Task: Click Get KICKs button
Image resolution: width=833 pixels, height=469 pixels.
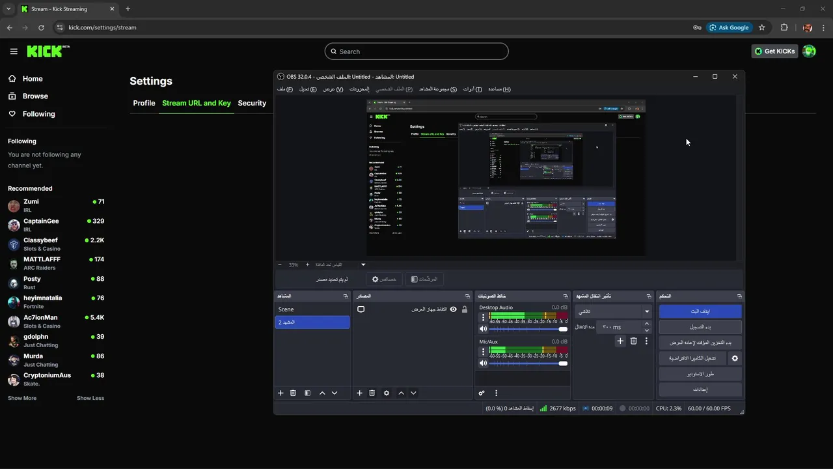Action: (x=774, y=51)
